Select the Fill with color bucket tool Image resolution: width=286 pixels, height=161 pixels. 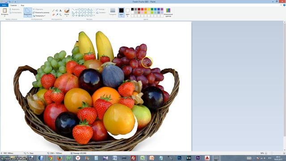[57, 11]
